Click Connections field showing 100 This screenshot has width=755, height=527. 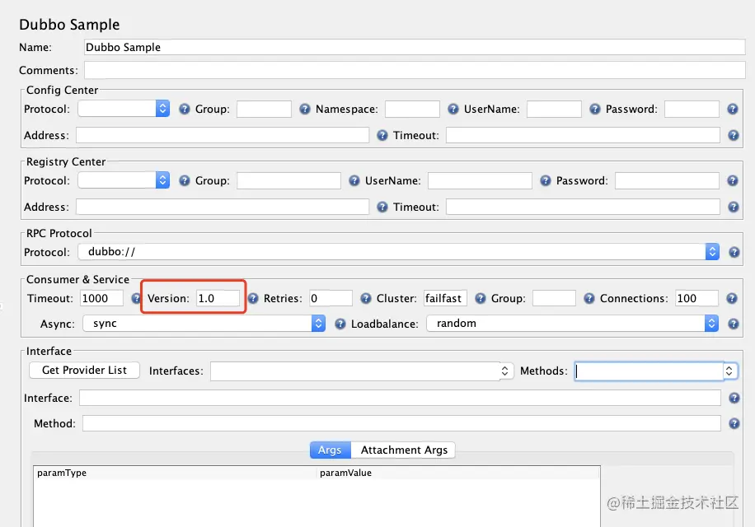[x=696, y=298]
